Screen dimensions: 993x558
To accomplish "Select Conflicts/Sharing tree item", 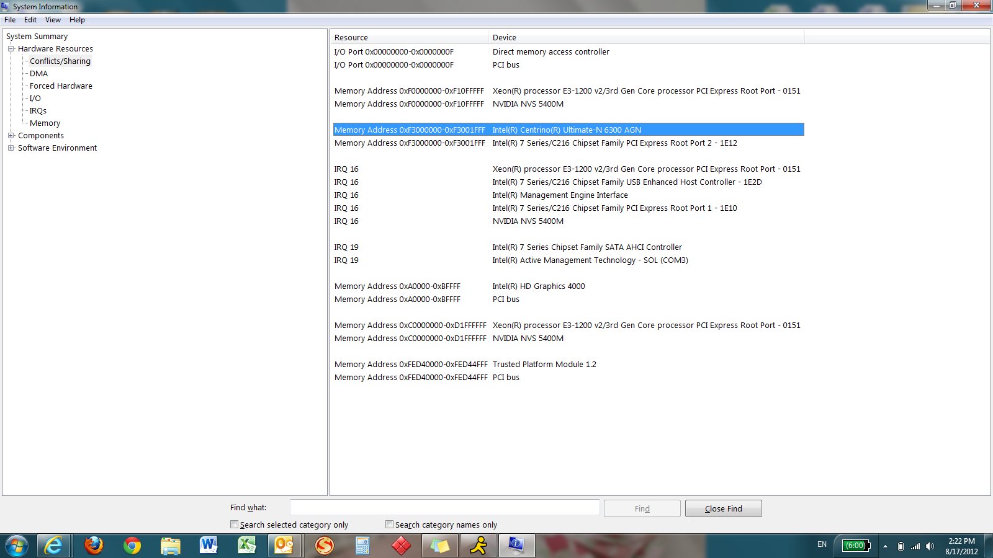I will pyautogui.click(x=60, y=61).
